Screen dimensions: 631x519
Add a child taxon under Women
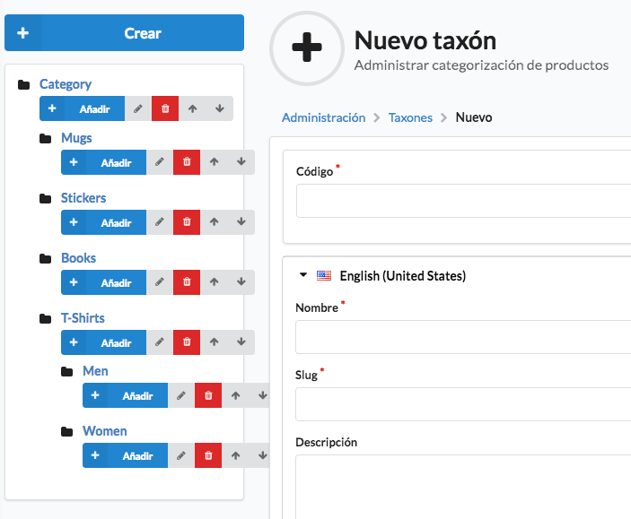pyautogui.click(x=125, y=455)
